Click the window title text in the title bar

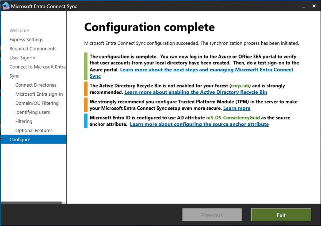[x=44, y=6]
